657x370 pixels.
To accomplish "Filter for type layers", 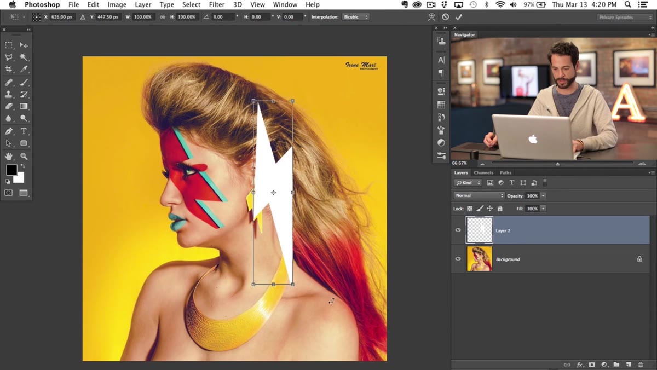I will (x=512, y=183).
